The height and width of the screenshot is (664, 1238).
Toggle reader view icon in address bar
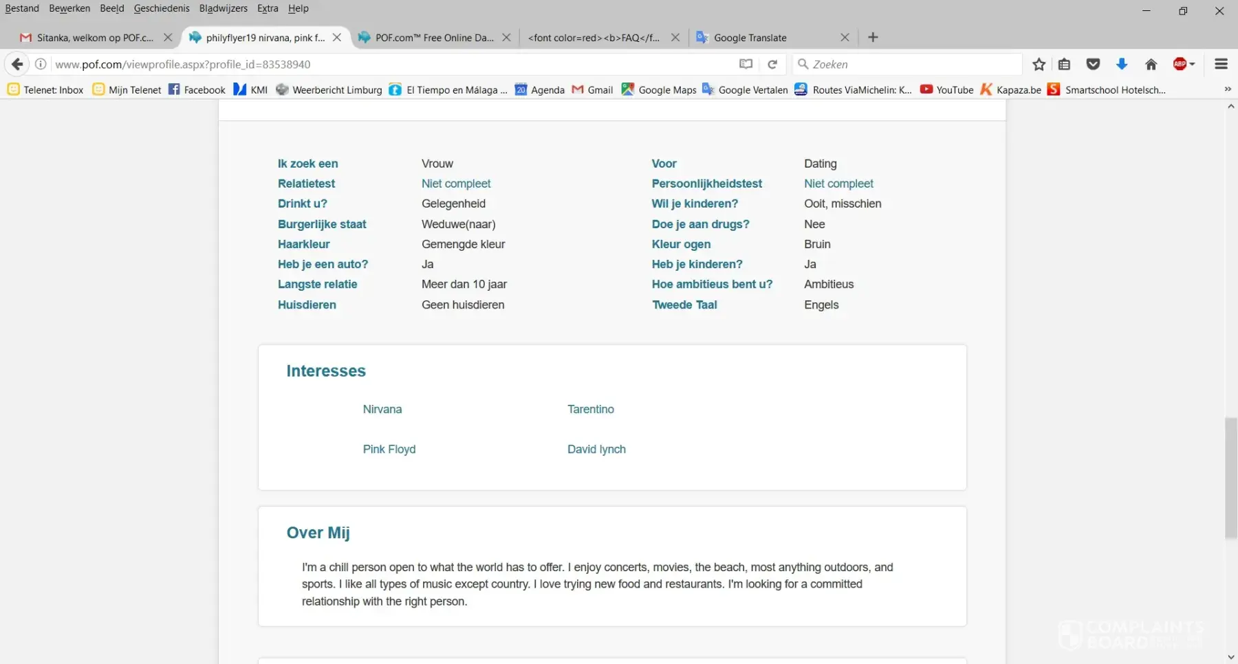[746, 64]
